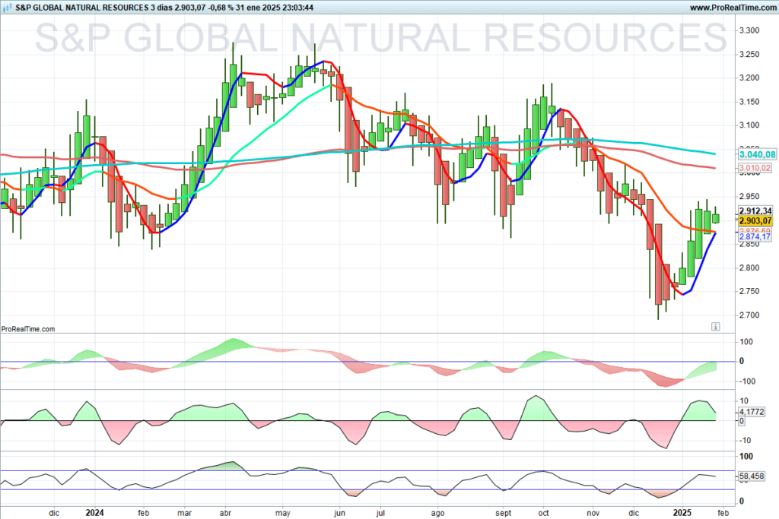Screen dimensions: 779x519
Task: Click the nov label on the time axis
Action: pos(593,513)
